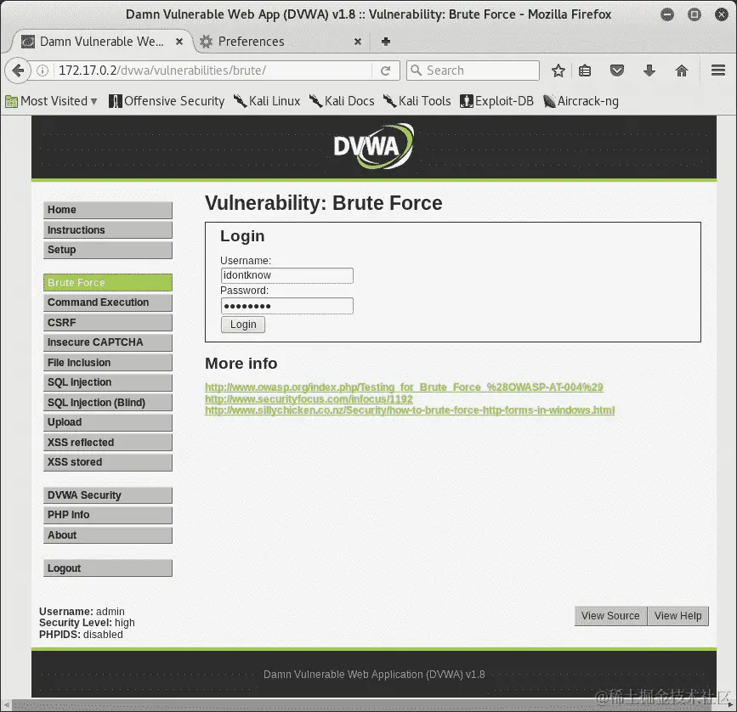This screenshot has height=712, width=737.
Task: Select Brute Force in sidebar
Action: click(x=108, y=282)
